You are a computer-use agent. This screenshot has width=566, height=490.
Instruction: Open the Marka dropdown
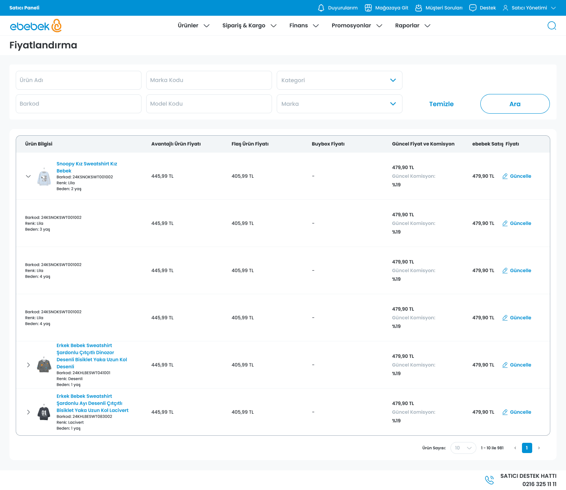[x=340, y=104]
